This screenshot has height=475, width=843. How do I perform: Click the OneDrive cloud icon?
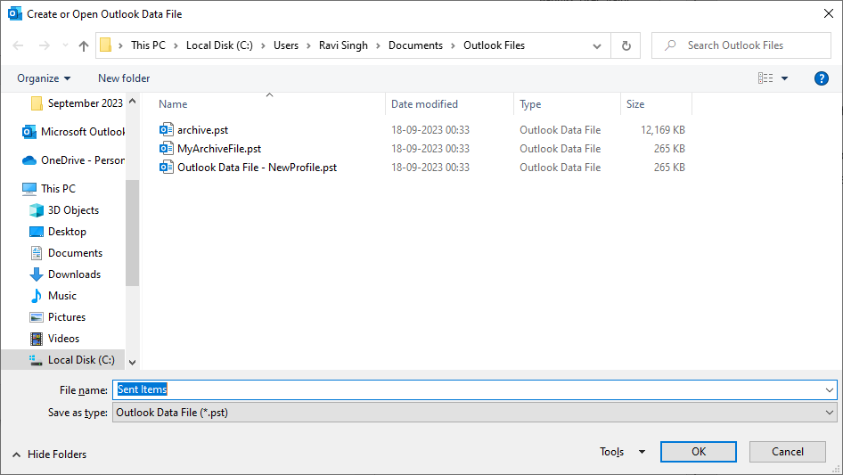pos(29,160)
